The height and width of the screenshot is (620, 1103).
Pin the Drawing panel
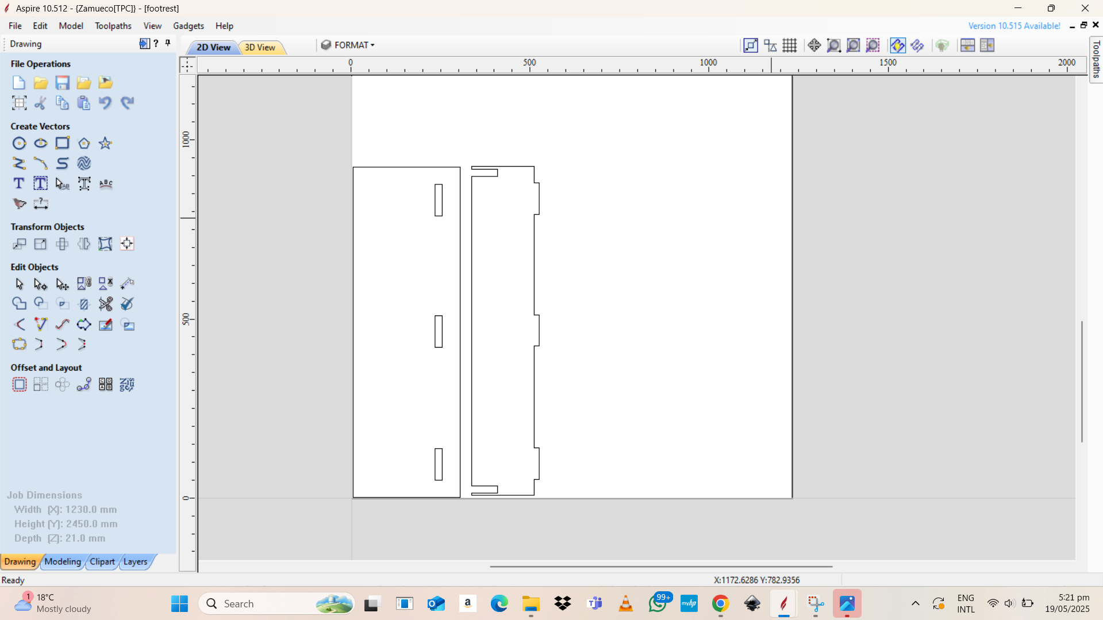pyautogui.click(x=168, y=43)
